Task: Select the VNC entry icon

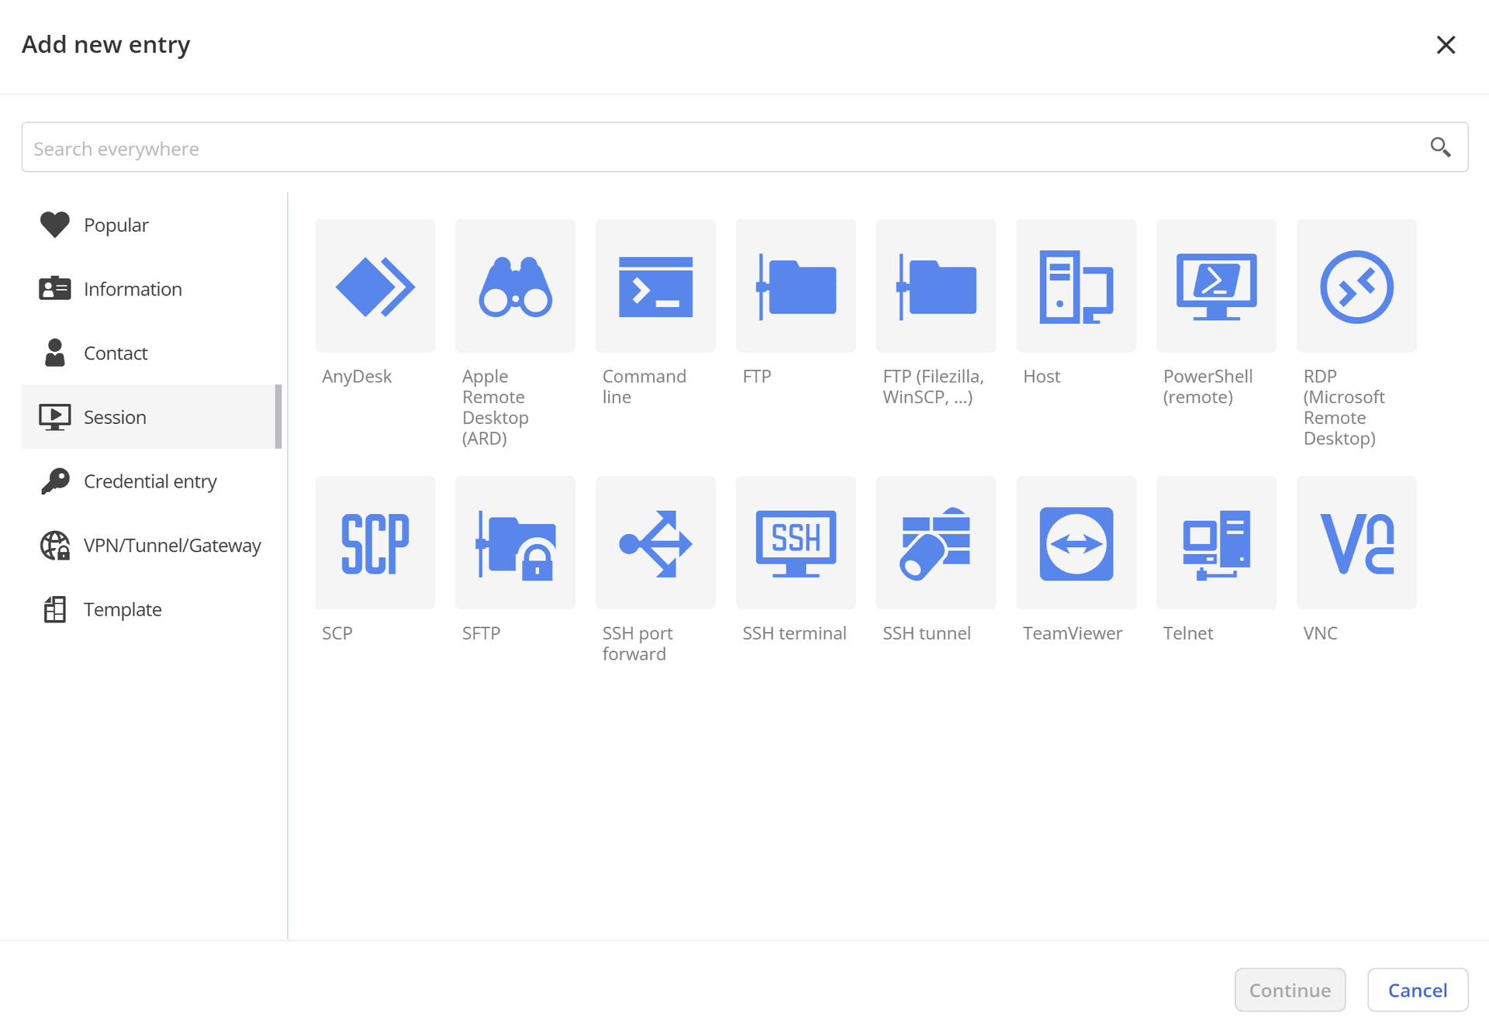Action: coord(1356,543)
